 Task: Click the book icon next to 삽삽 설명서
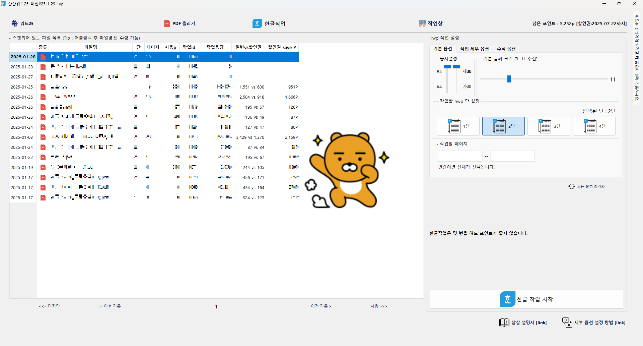[x=504, y=323]
